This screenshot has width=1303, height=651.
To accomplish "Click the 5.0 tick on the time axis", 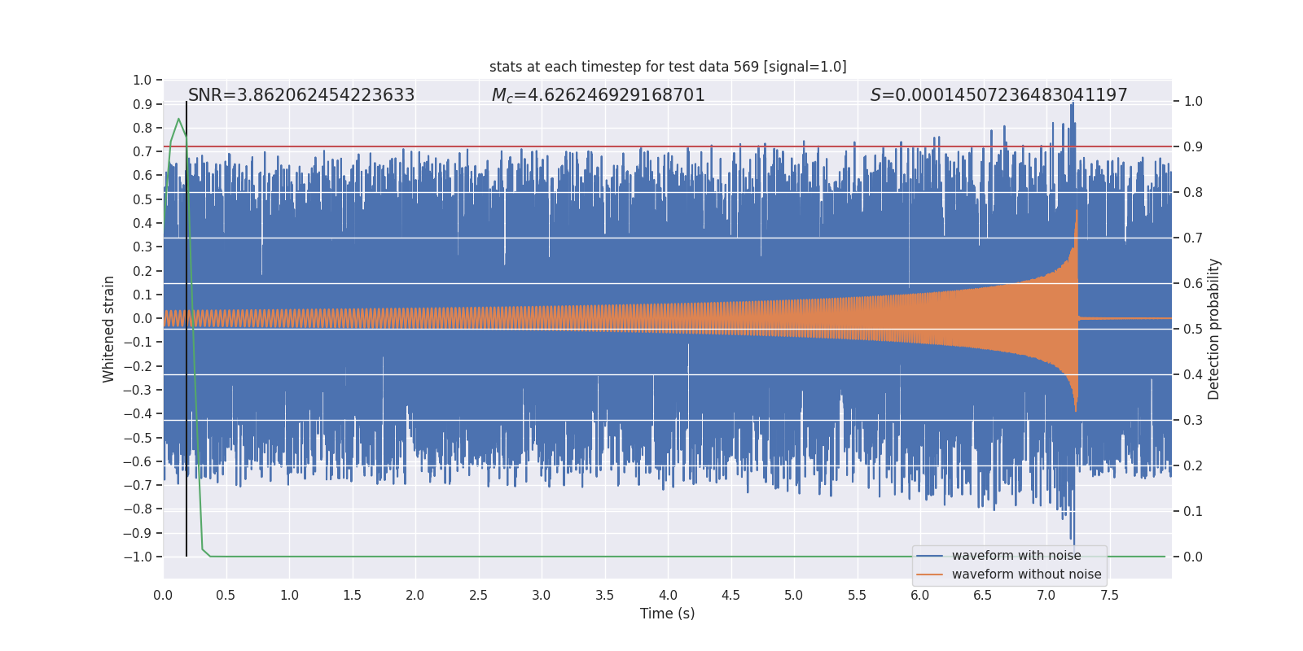I will coord(793,595).
